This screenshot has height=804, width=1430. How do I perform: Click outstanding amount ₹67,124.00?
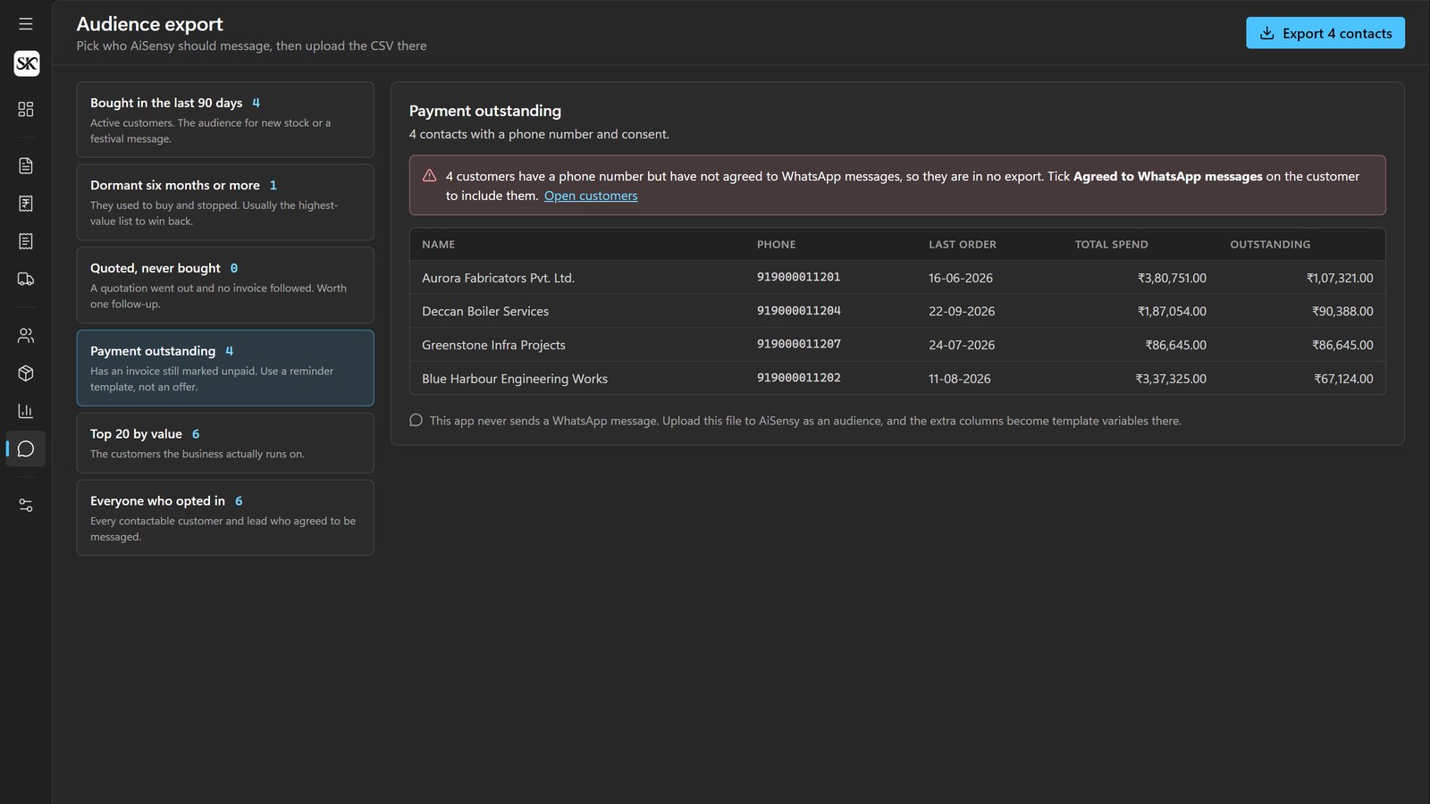point(1343,379)
